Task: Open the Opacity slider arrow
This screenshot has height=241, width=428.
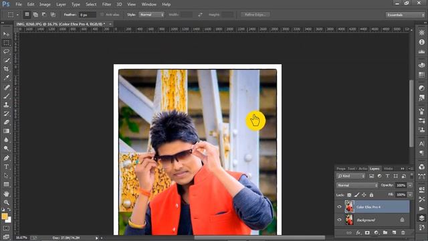Action: 410,185
